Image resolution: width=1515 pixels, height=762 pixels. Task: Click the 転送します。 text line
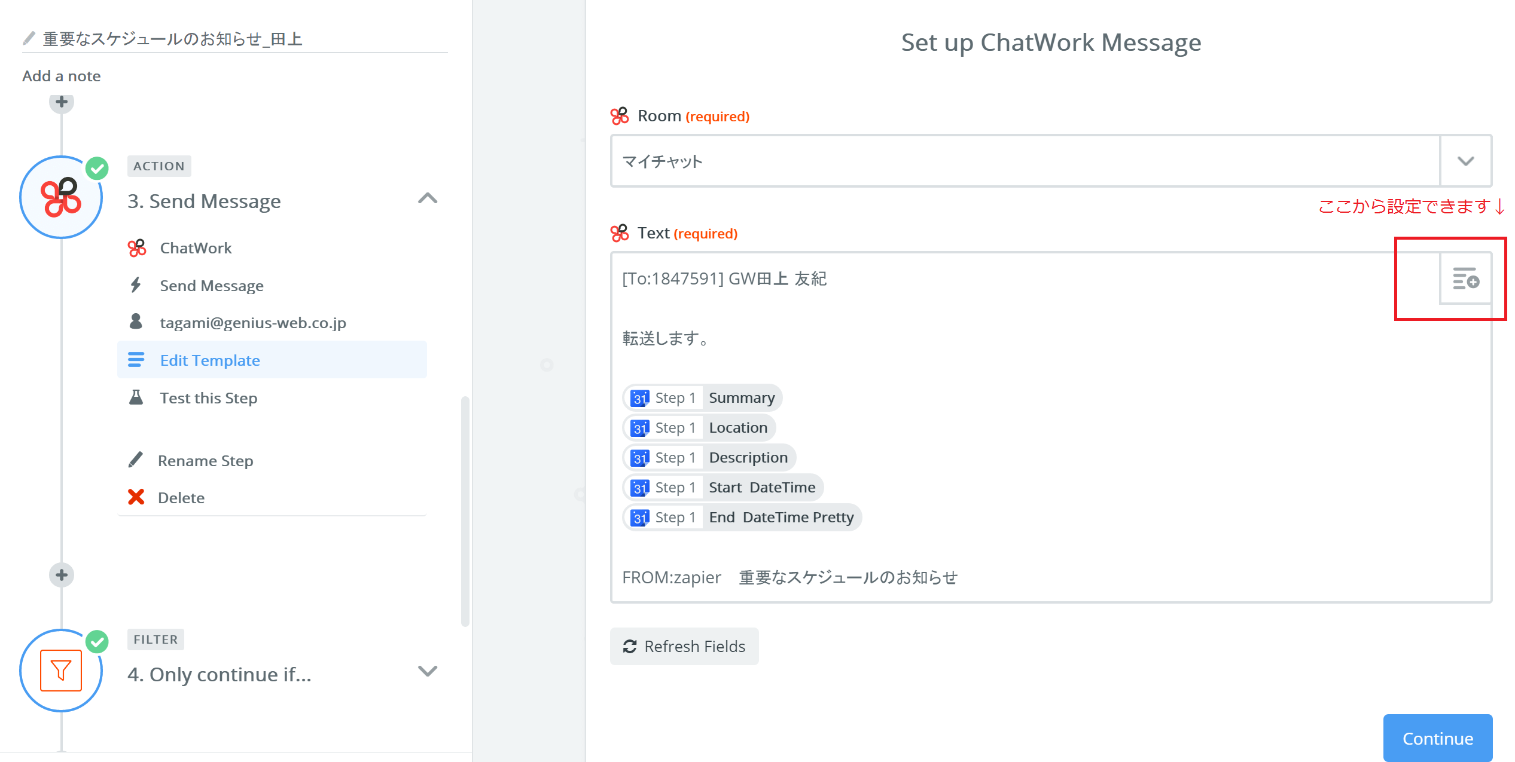click(666, 338)
